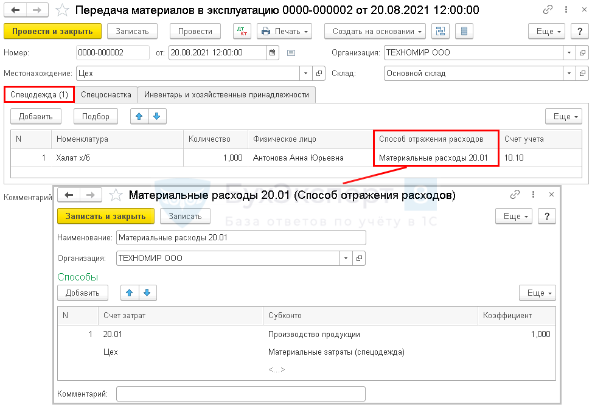Click the Подбор button
592x407 pixels.
[x=96, y=116]
